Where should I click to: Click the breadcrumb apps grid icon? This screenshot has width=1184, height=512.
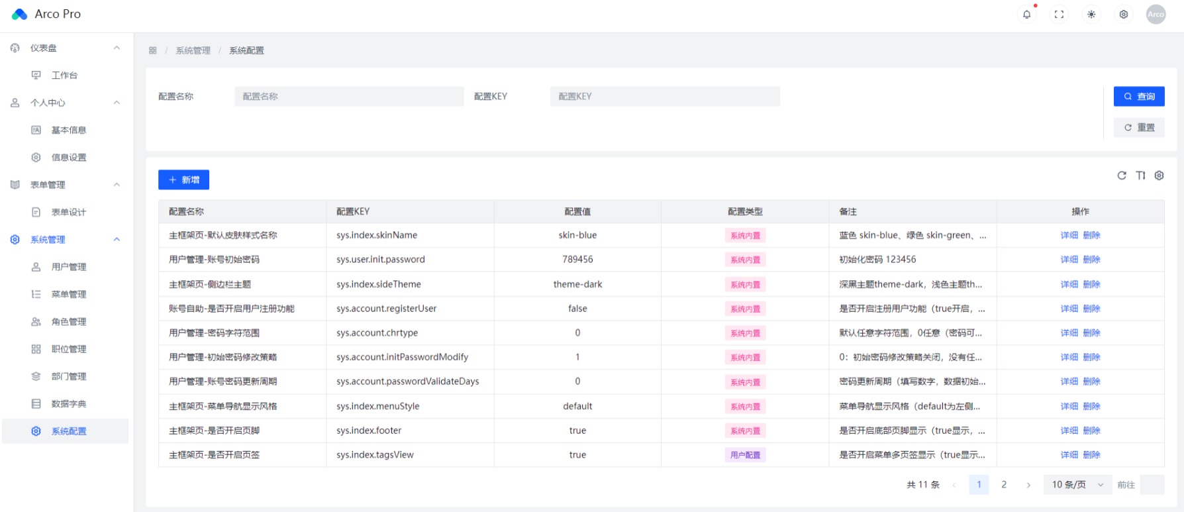153,50
